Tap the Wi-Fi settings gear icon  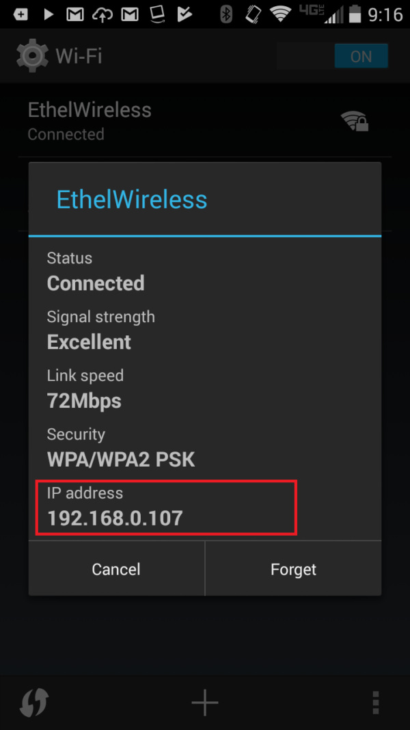[x=31, y=56]
